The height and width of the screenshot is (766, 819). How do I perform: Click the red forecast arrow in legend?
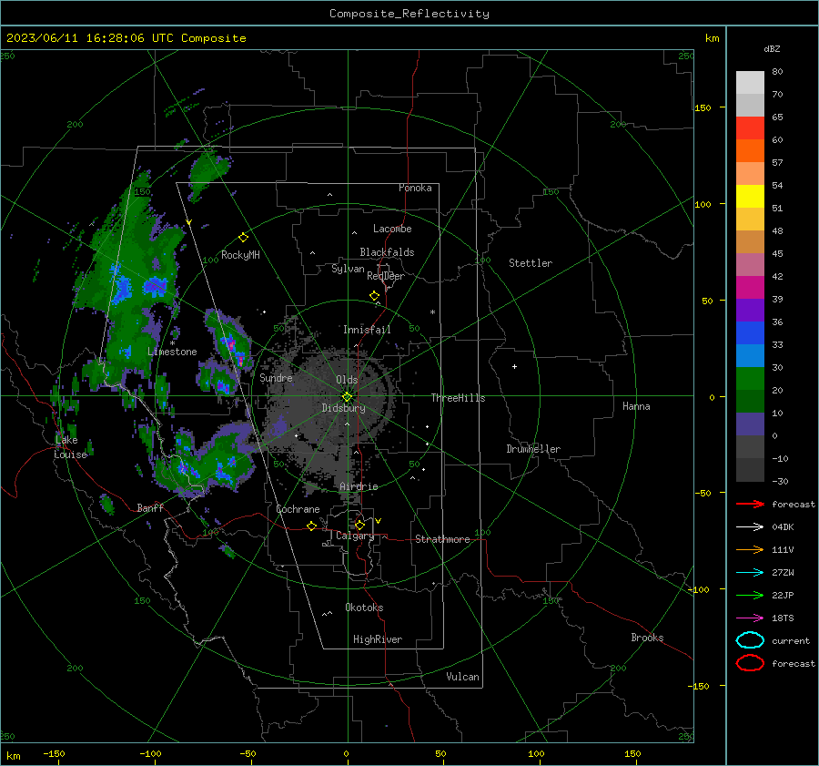pos(750,504)
